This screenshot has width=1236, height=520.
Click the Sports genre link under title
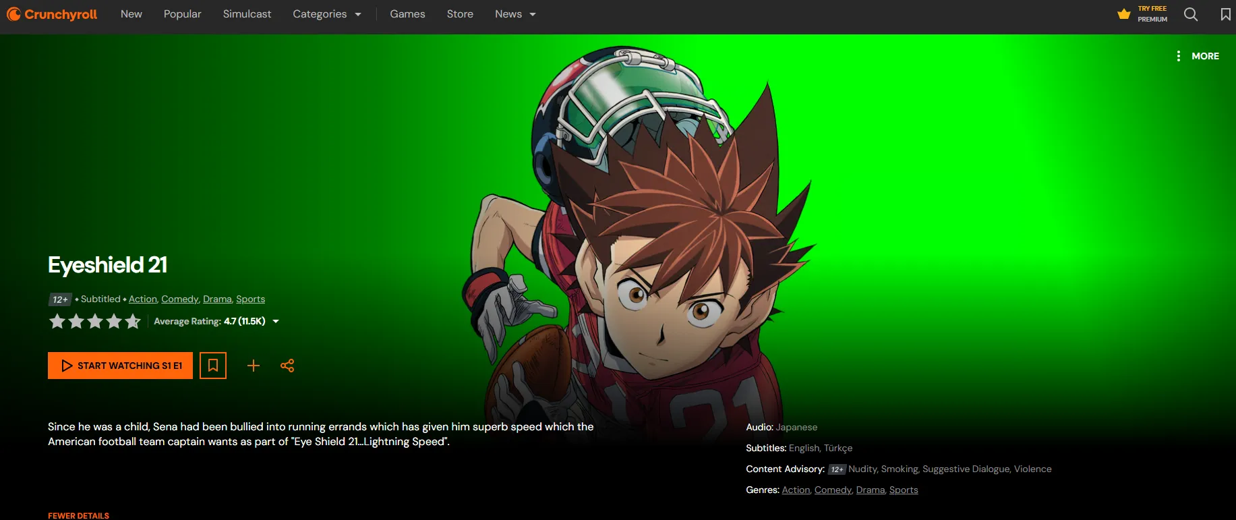pos(250,299)
